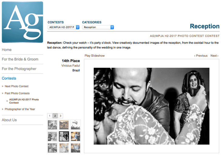The height and width of the screenshot is (155, 221).
Task: Switch to thumbnail page 1
Action: click(x=50, y=116)
